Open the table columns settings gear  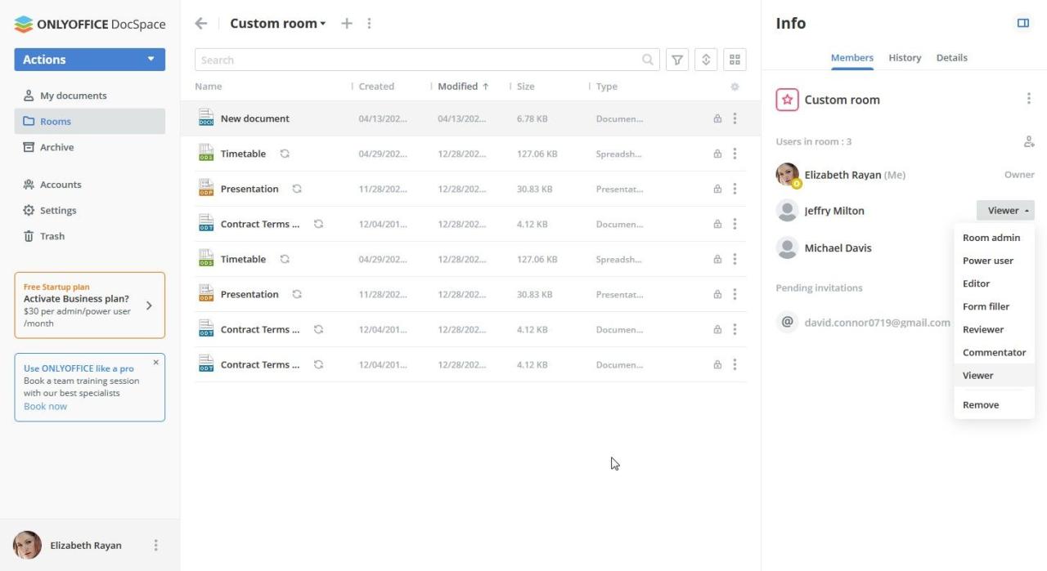pyautogui.click(x=735, y=87)
